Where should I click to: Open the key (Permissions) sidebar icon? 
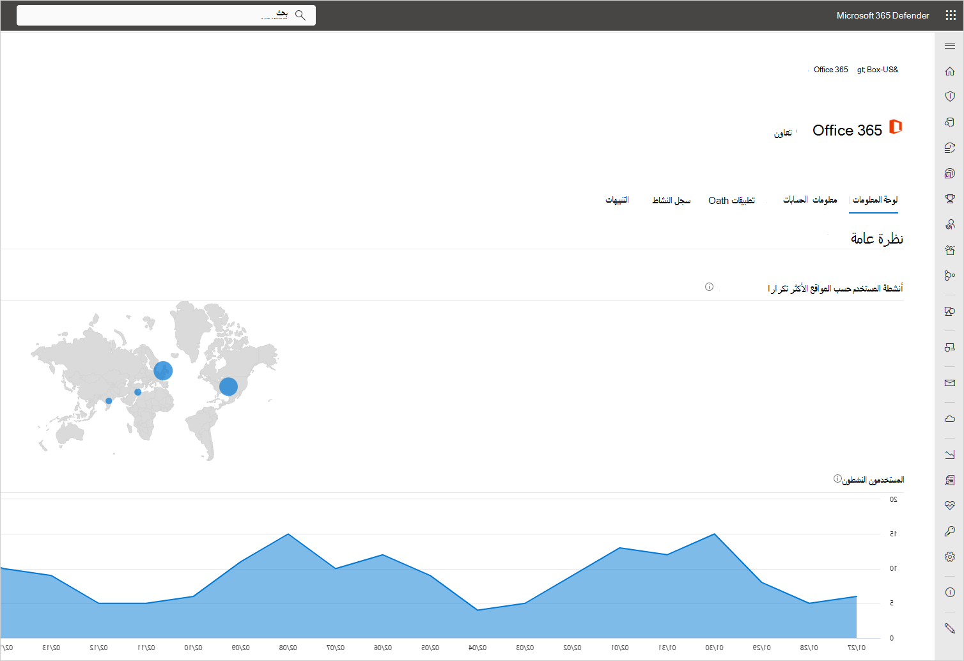950,531
